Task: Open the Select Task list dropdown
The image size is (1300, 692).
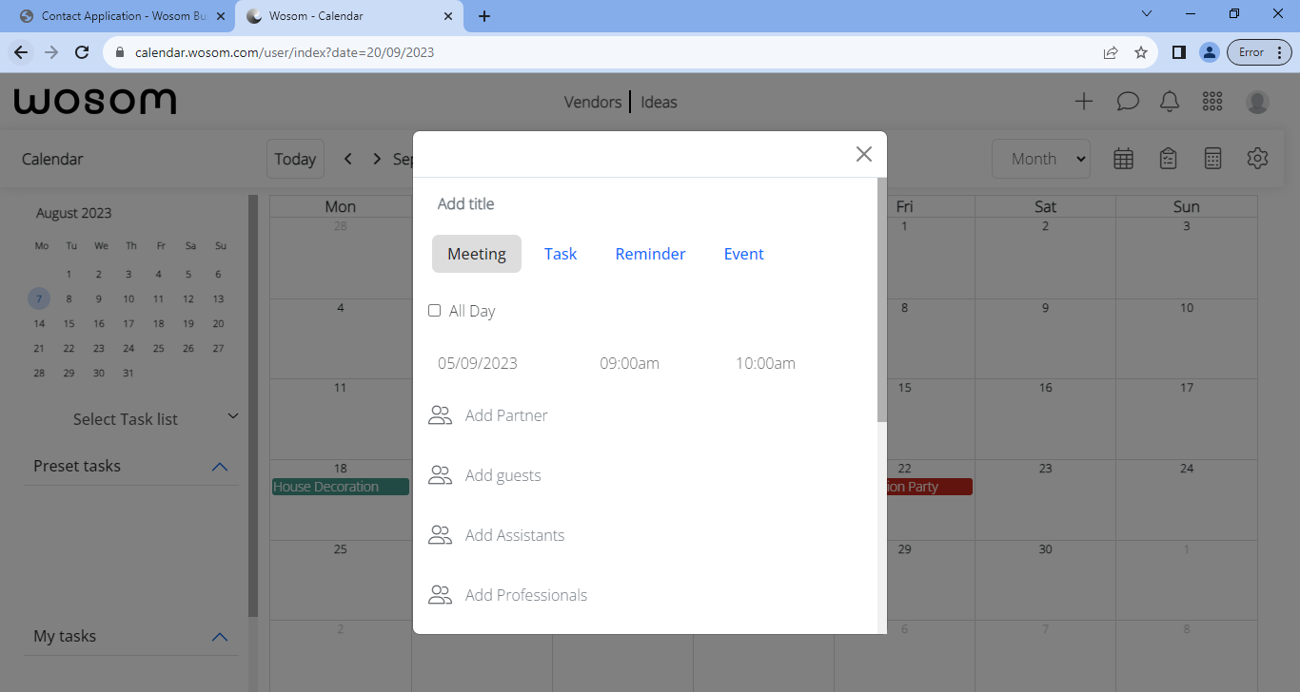Action: point(233,415)
